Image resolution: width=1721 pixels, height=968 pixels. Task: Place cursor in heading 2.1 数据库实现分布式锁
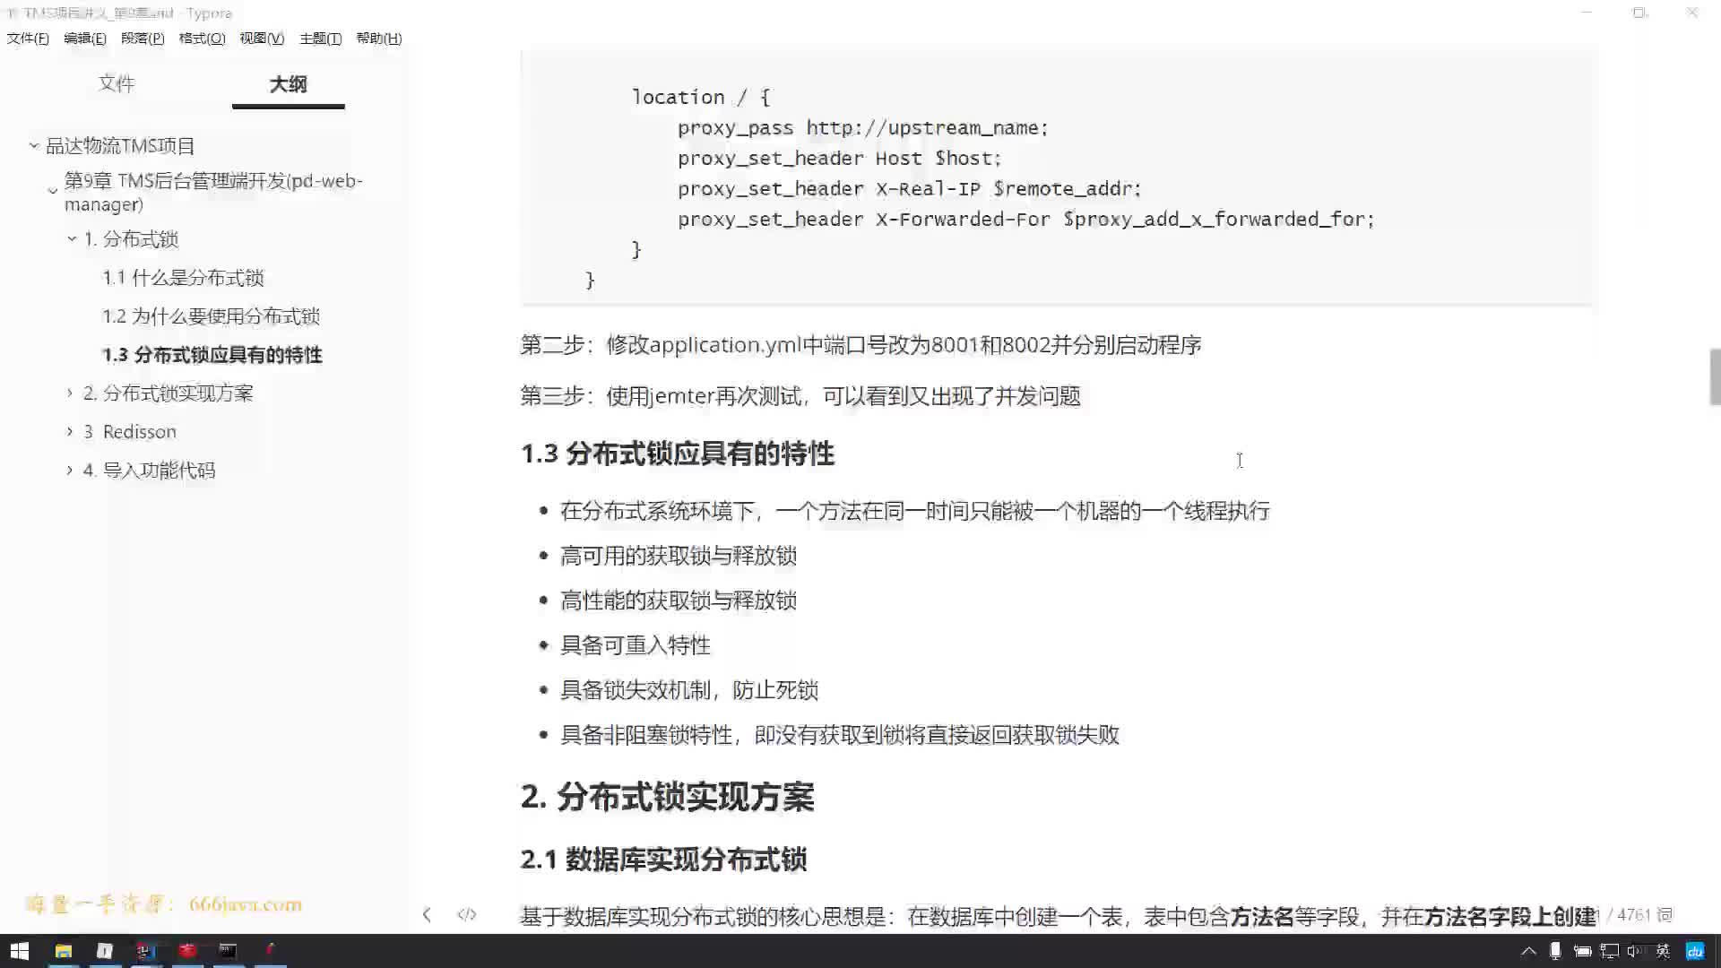point(663,860)
